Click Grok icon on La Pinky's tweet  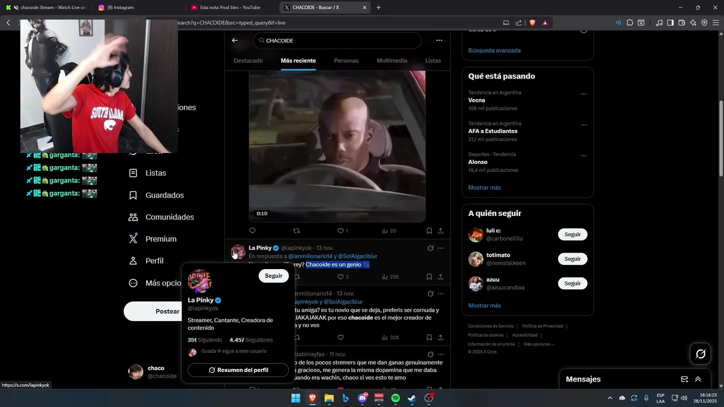[430, 248]
